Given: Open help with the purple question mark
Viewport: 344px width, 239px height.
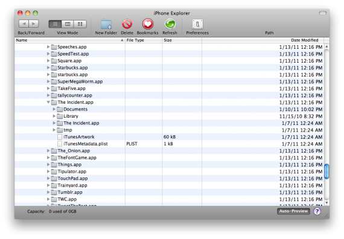Looking at the screenshot, I should 317,211.
